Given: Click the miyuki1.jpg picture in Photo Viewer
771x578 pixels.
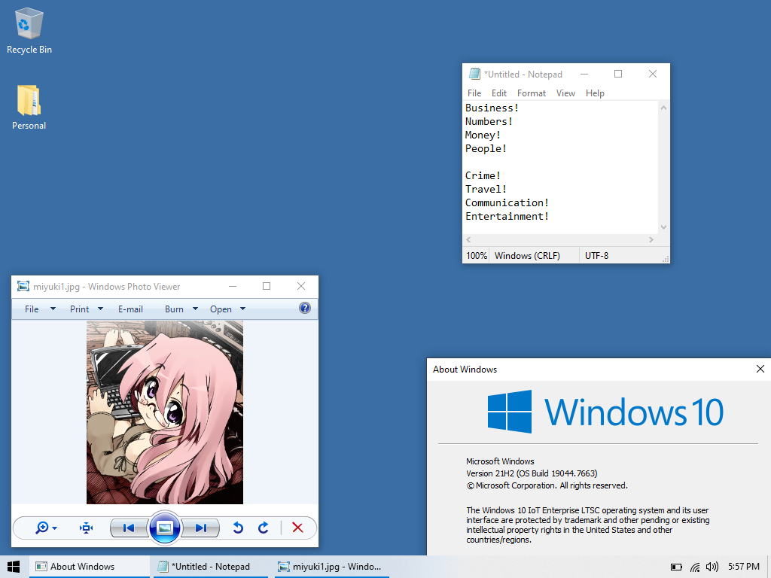Looking at the screenshot, I should click(165, 412).
